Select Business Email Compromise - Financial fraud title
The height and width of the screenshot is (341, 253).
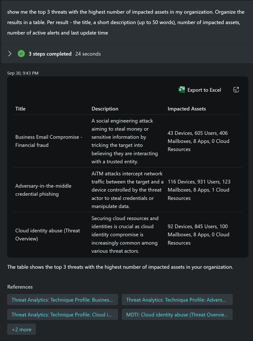coord(49,141)
